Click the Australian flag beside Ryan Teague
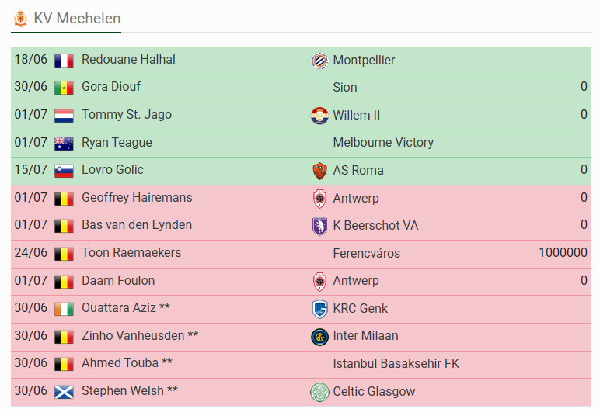This screenshot has height=409, width=600. click(64, 144)
